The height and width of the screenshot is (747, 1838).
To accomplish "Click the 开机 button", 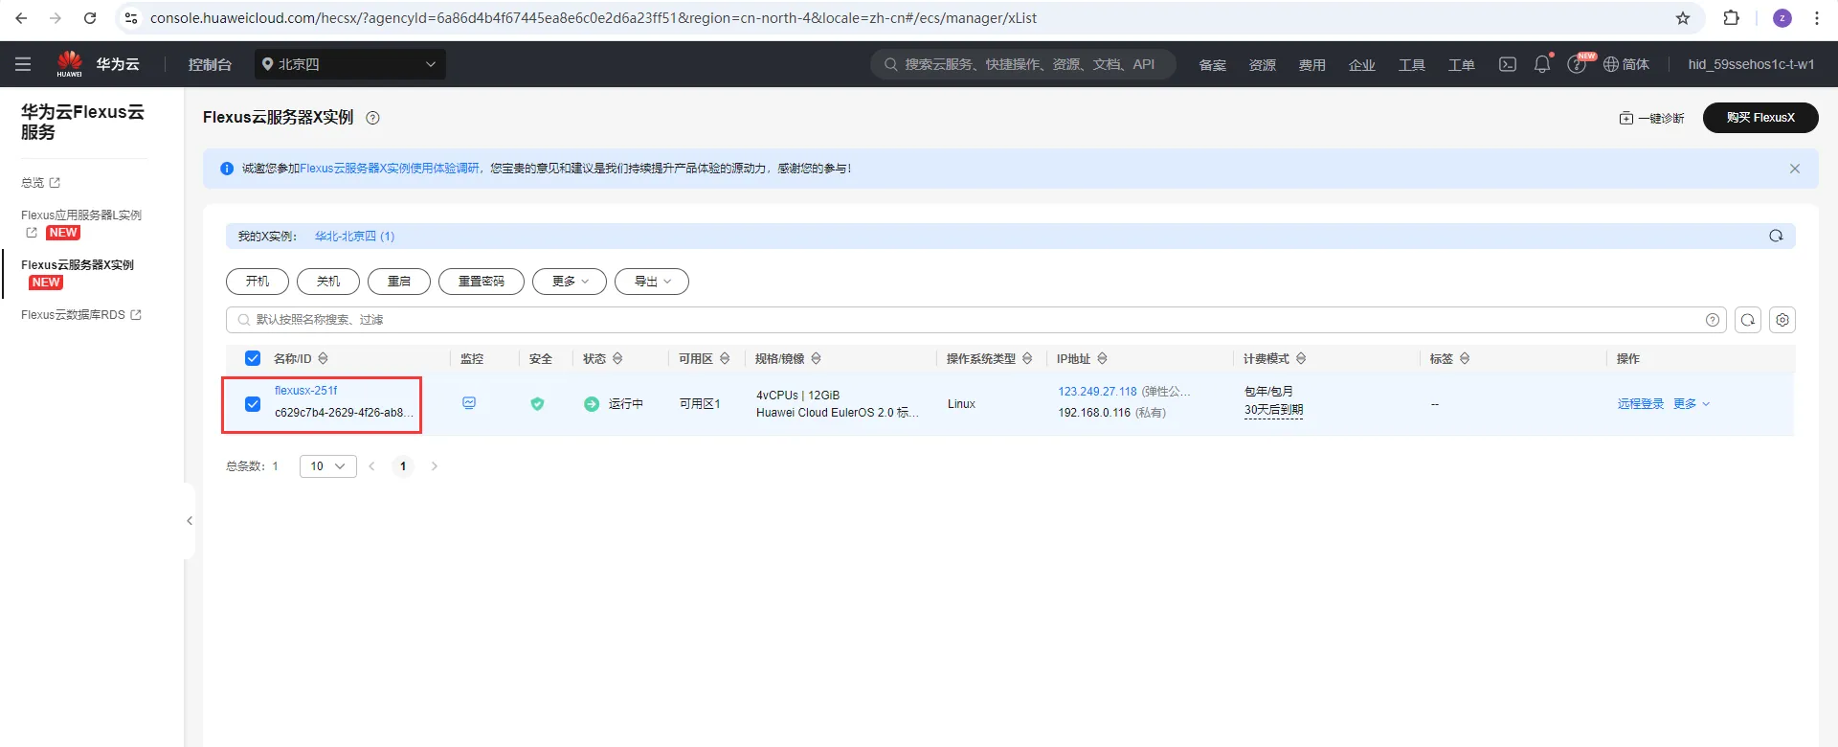I will [258, 282].
